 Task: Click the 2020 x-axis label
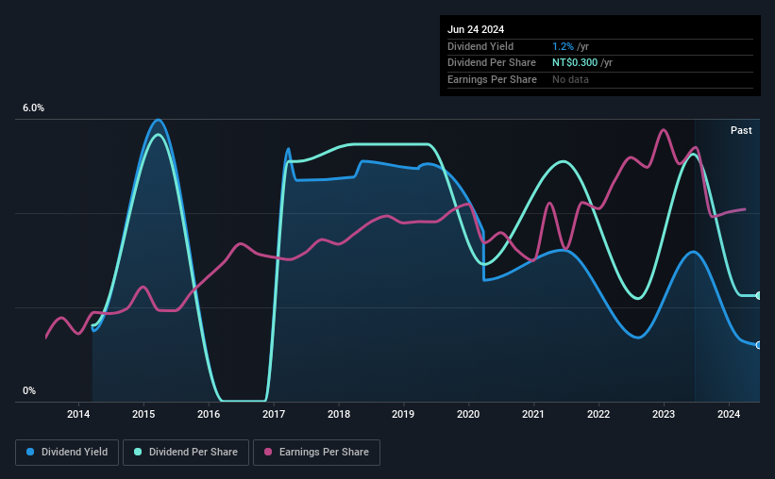[468, 414]
